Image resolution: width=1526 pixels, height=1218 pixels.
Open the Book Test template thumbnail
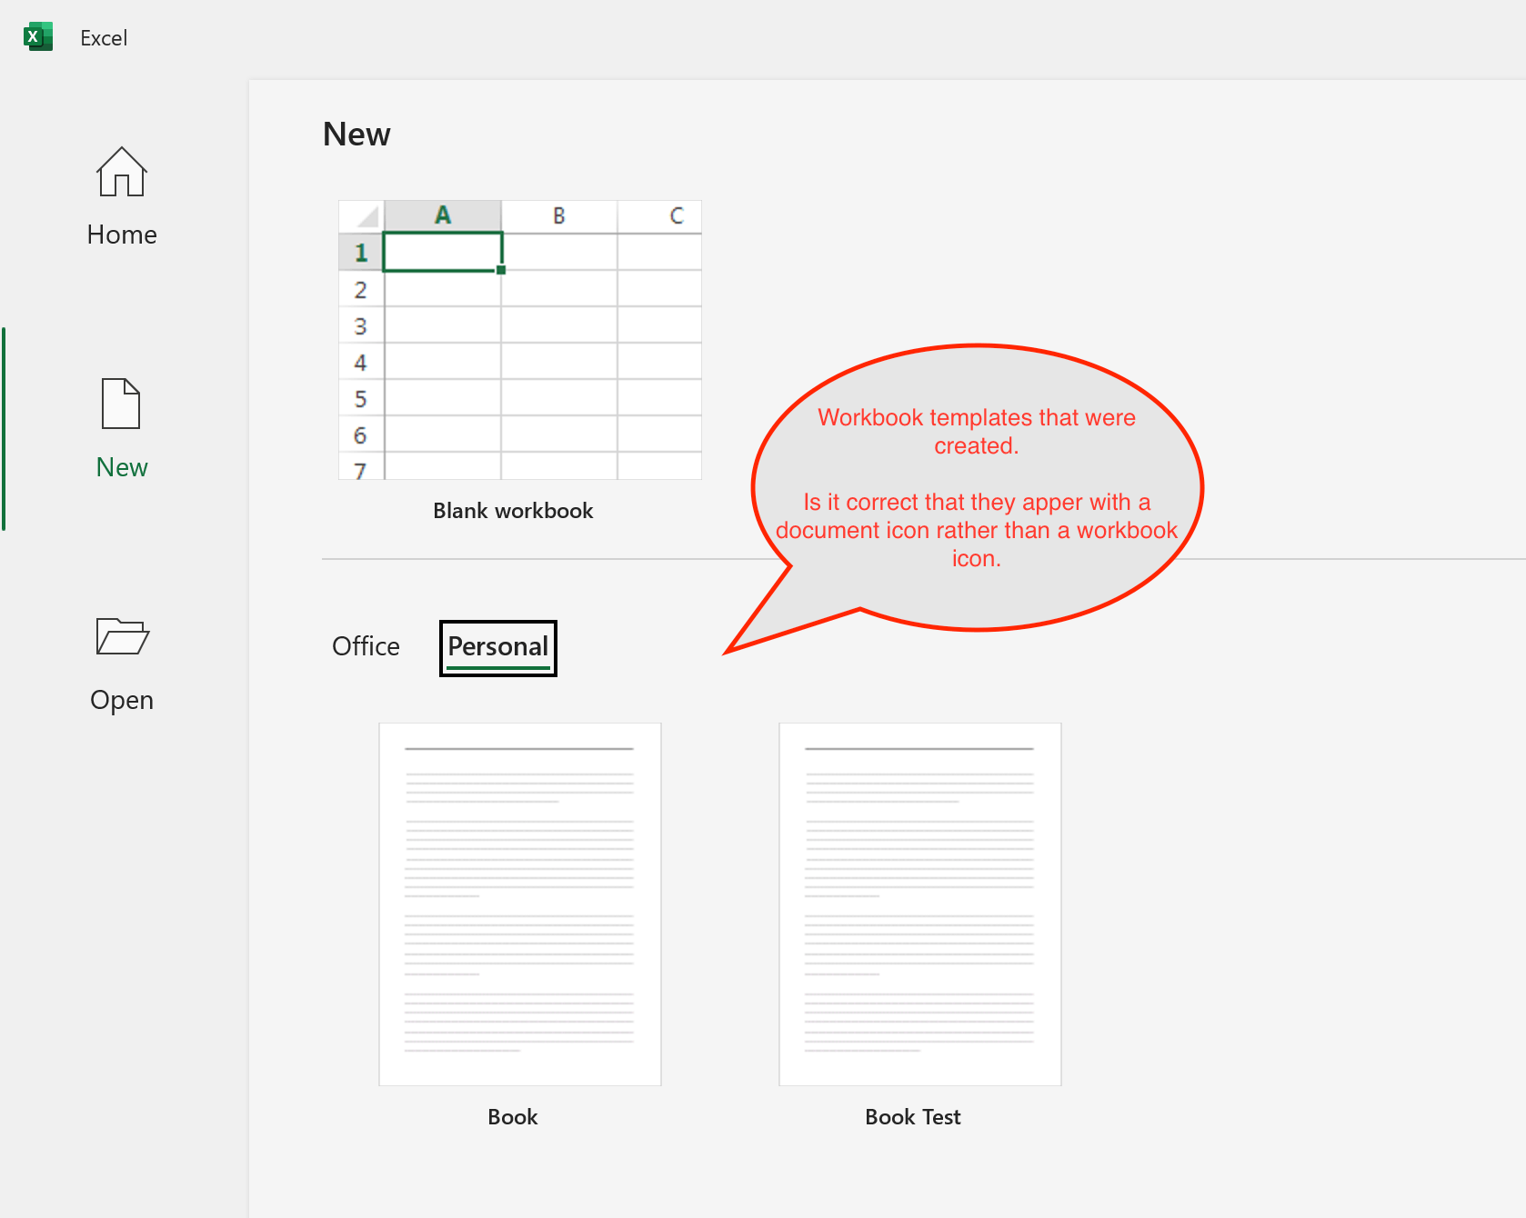tap(920, 904)
